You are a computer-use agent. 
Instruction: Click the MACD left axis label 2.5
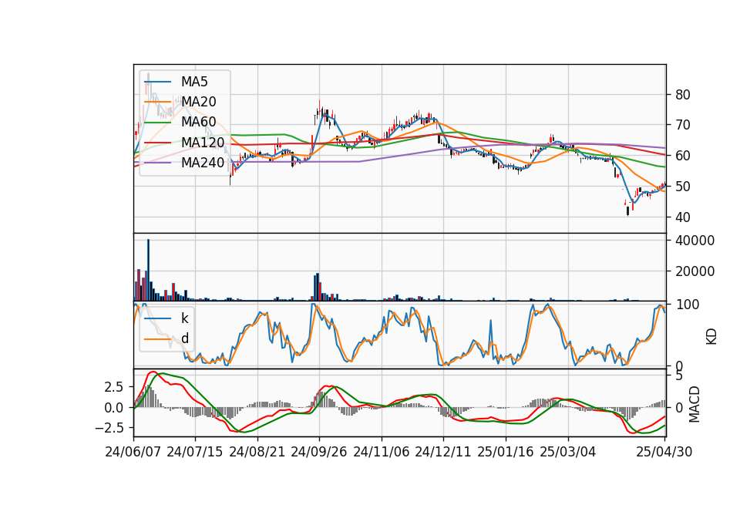[114, 387]
